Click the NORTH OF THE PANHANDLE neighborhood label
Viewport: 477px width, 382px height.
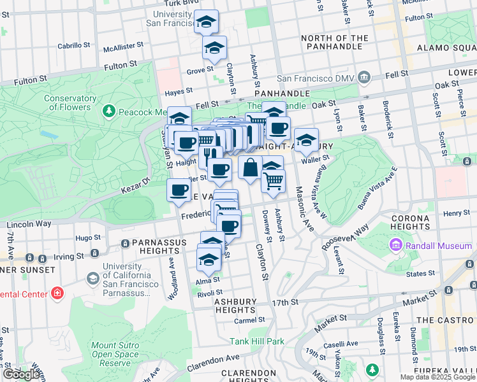tap(334, 42)
